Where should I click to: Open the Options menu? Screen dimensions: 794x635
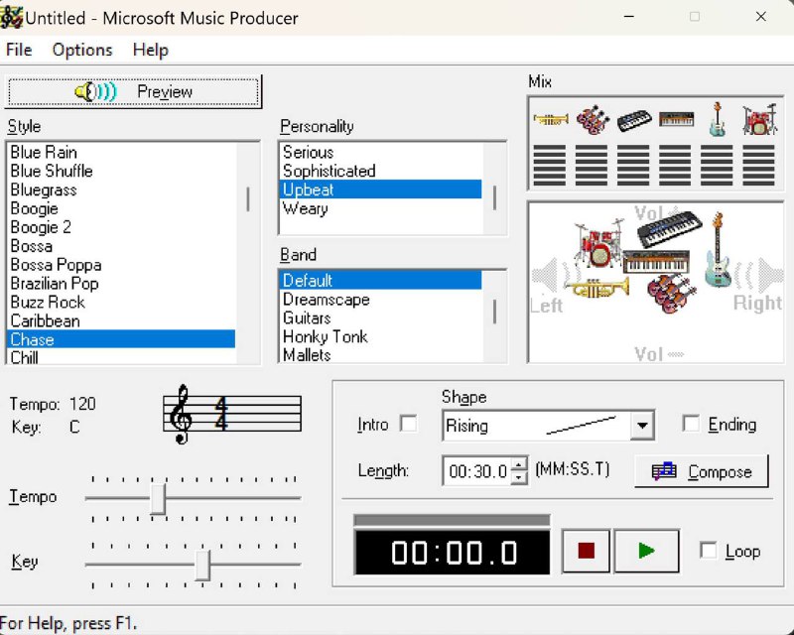point(82,50)
